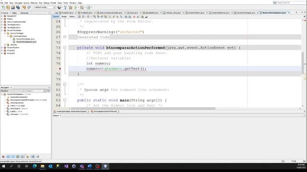Viewport: 307px width, 172px height.
Task: Click the Save All toolbar icon
Action: 18,8
